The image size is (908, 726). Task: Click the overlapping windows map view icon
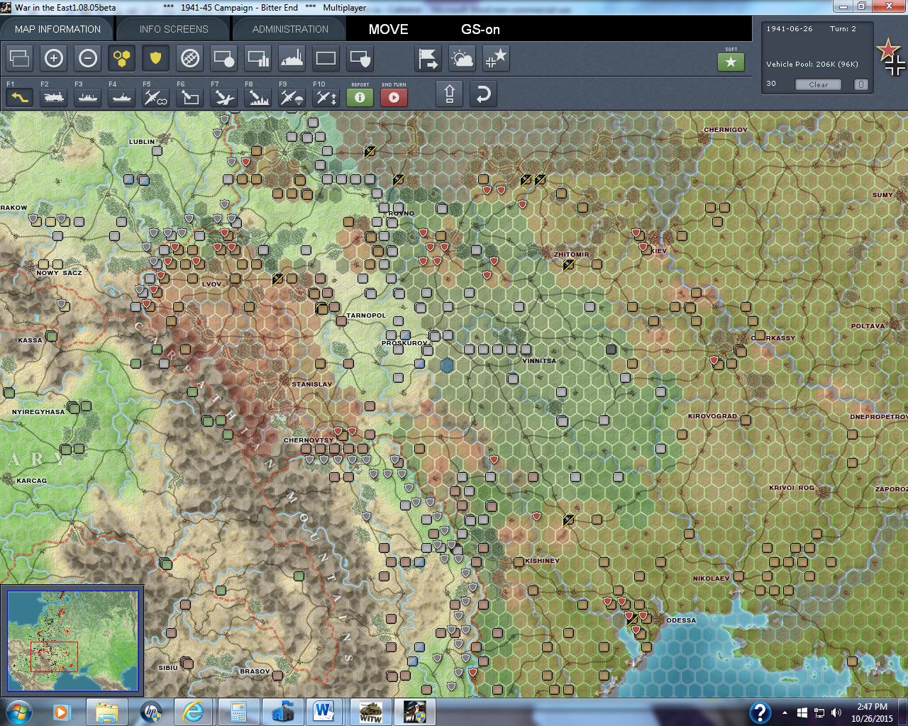coord(19,58)
